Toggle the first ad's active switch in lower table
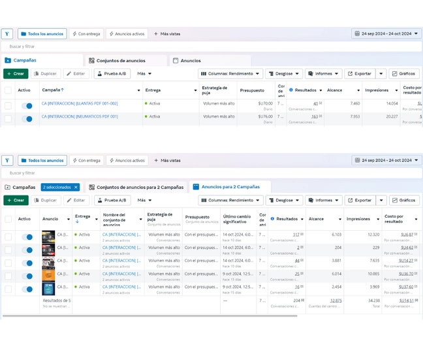 click(27, 237)
